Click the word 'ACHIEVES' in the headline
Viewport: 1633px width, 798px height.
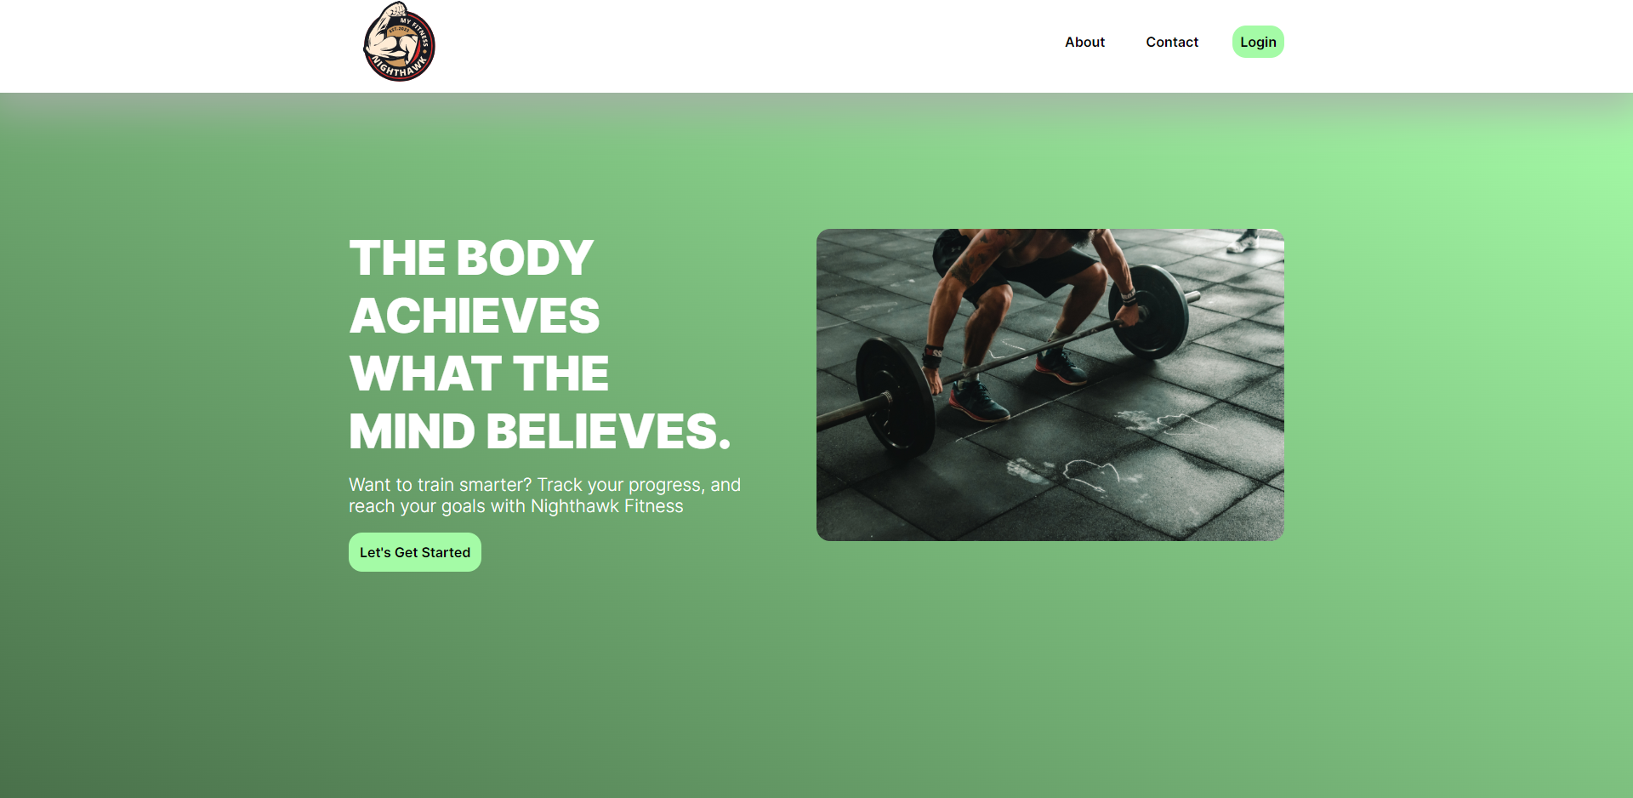pos(475,316)
